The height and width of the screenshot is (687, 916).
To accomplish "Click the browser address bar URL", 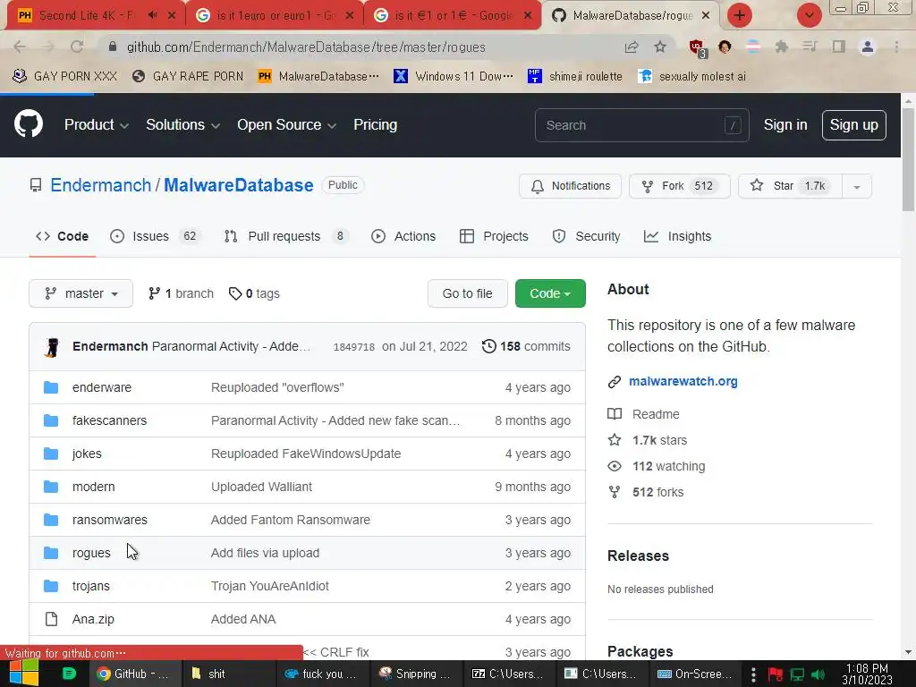I will click(306, 47).
